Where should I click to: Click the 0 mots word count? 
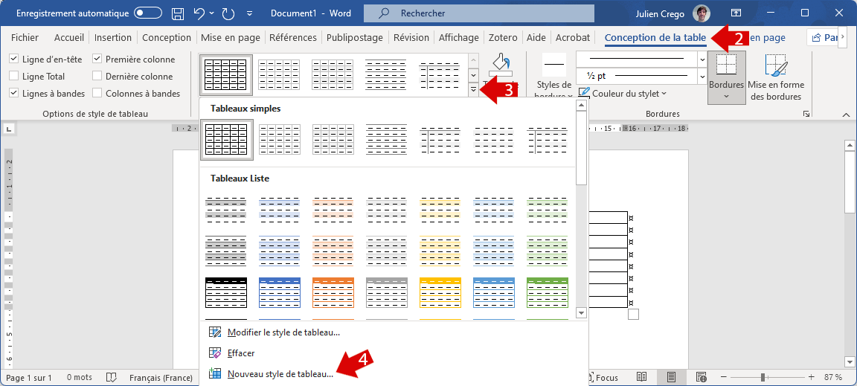pyautogui.click(x=80, y=378)
